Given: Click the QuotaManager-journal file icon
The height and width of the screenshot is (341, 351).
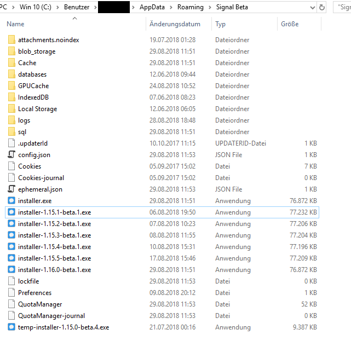Looking at the screenshot, I should 11,315.
